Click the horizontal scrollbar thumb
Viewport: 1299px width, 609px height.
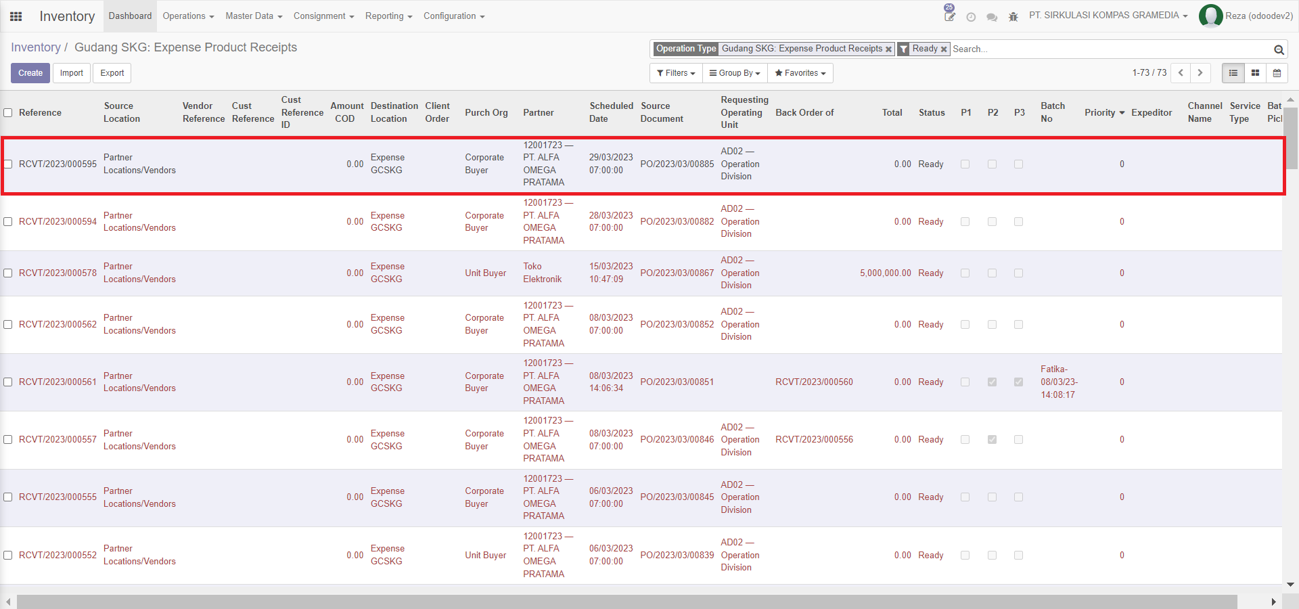click(626, 602)
